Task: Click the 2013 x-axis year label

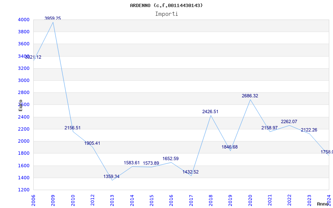Action: point(112,201)
